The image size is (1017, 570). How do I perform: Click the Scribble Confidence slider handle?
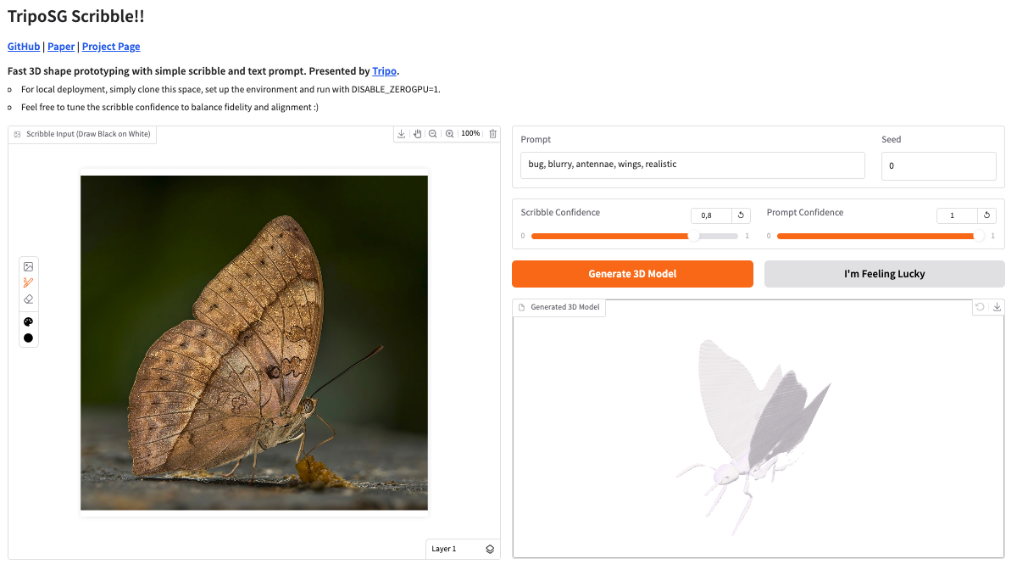pos(694,236)
